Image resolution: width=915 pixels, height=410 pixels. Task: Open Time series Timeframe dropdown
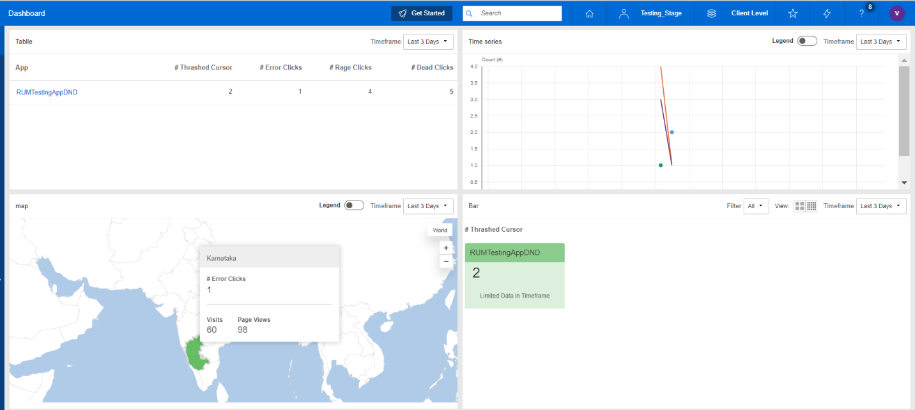click(x=881, y=42)
